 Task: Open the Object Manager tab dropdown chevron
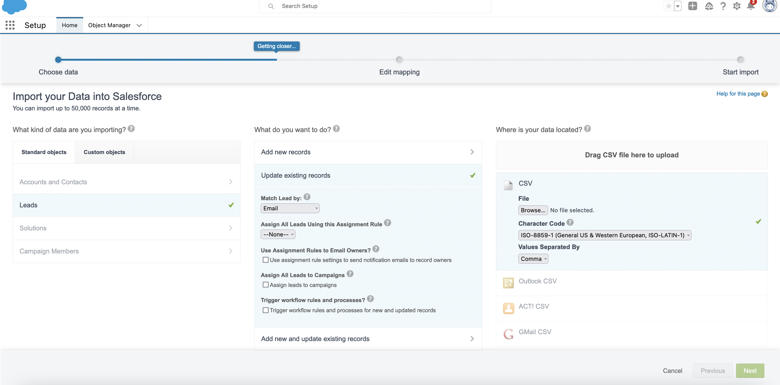point(139,26)
